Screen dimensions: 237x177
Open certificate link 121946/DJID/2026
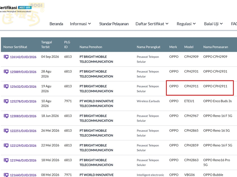tap(23, 160)
